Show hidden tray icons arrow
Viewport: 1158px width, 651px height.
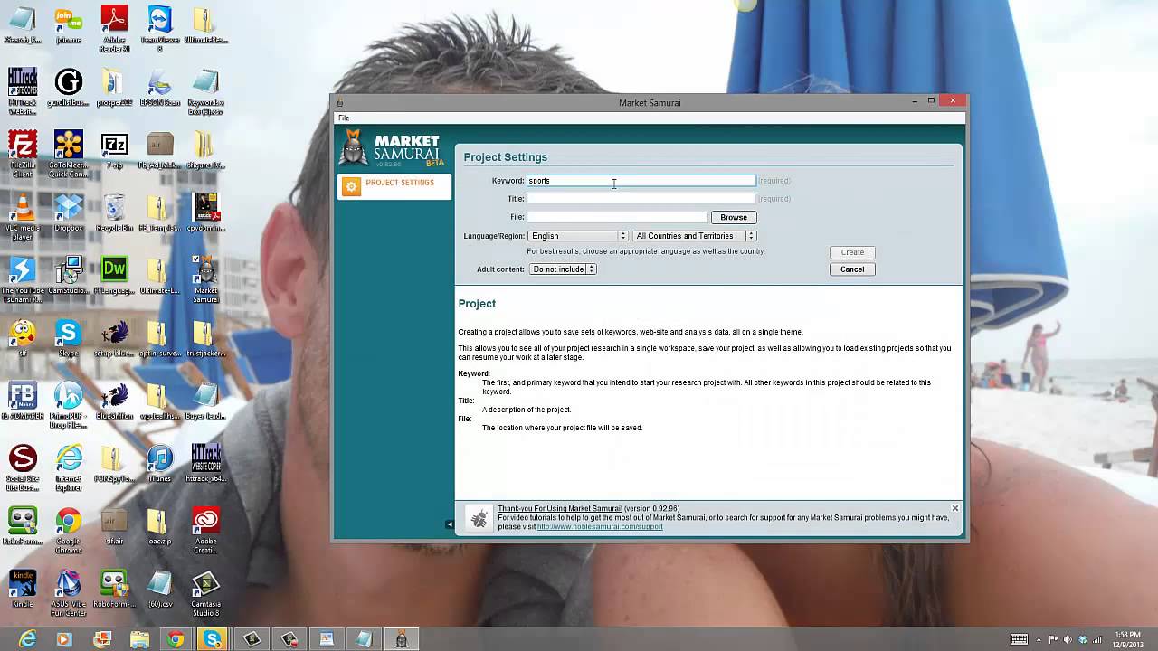pos(1039,640)
